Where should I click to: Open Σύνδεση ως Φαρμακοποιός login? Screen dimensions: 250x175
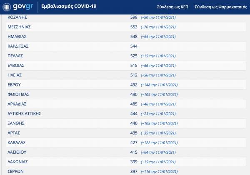pos(220,7)
